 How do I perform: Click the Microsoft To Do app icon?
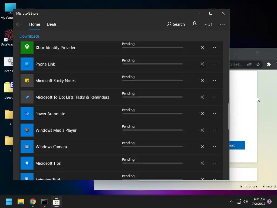[27, 97]
